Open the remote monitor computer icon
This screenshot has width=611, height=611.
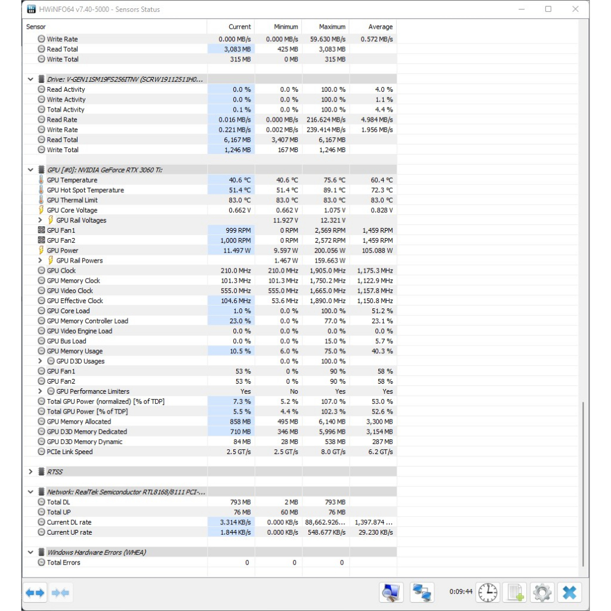[391, 593]
